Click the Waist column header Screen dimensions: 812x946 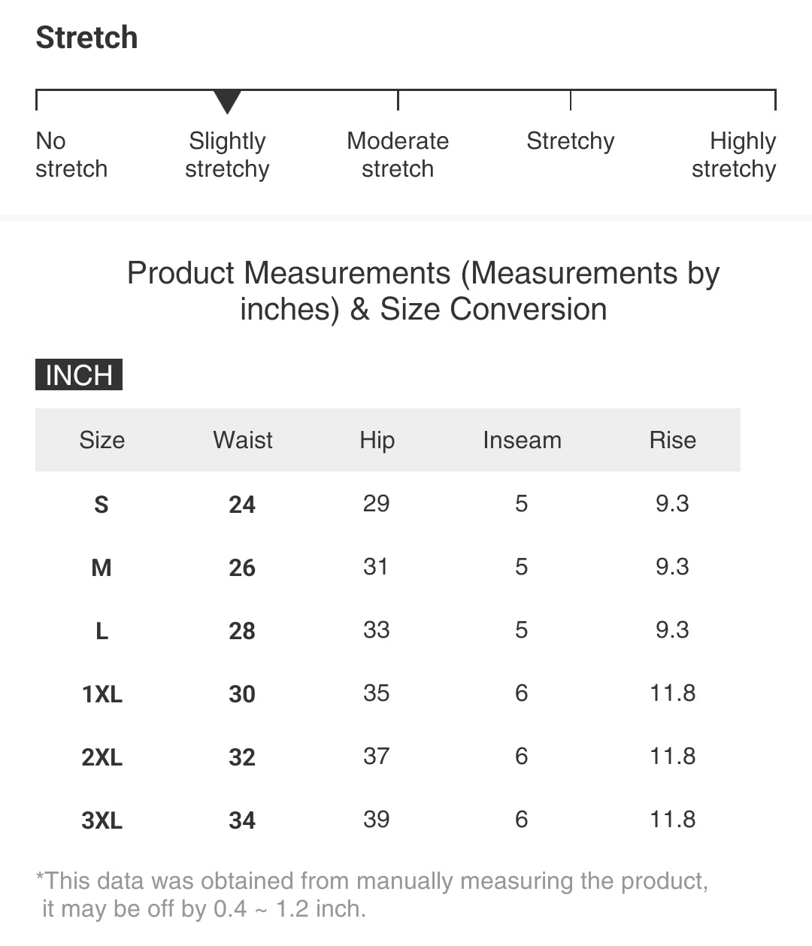(243, 440)
